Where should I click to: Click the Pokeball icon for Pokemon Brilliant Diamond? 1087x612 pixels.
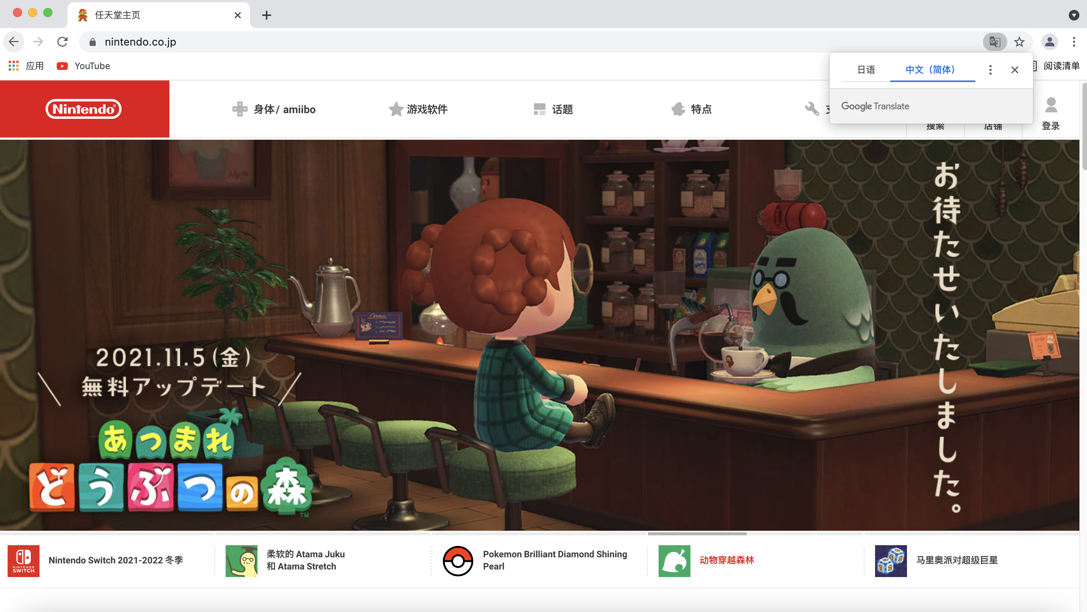(457, 560)
